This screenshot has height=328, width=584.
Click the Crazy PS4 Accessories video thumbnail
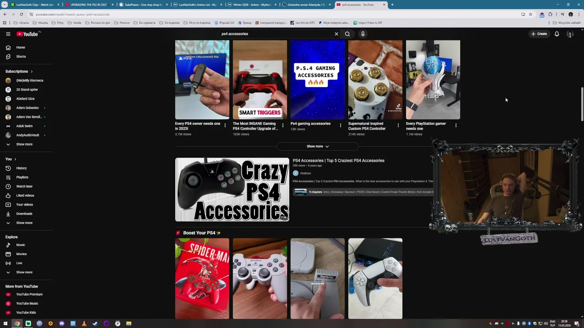coord(232,190)
